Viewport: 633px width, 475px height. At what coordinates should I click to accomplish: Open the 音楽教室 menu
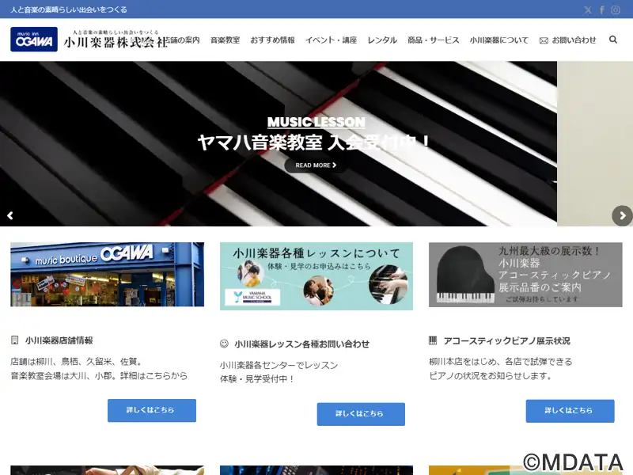pos(225,40)
